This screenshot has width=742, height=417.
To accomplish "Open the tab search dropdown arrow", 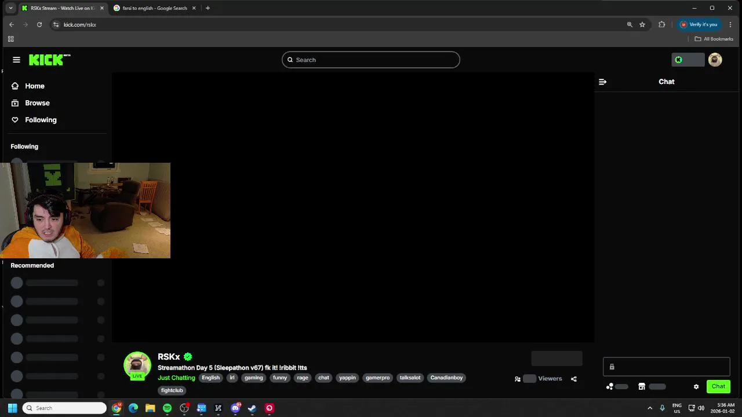I will tap(10, 8).
